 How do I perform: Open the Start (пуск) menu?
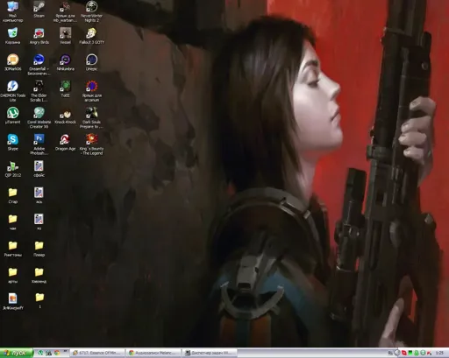point(17,353)
